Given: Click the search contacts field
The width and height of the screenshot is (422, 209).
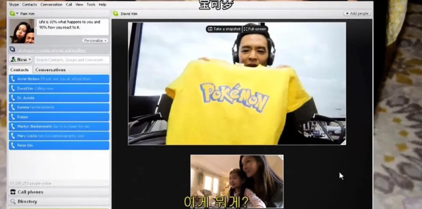Looking at the screenshot, I should [72, 60].
